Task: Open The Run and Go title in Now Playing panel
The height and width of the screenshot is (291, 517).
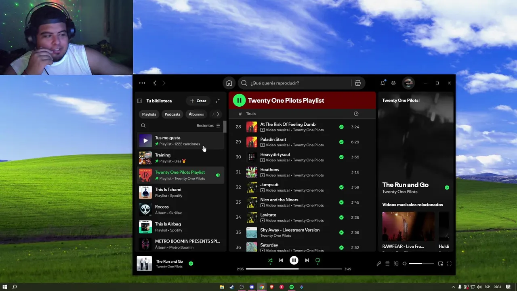Action: pyautogui.click(x=406, y=185)
